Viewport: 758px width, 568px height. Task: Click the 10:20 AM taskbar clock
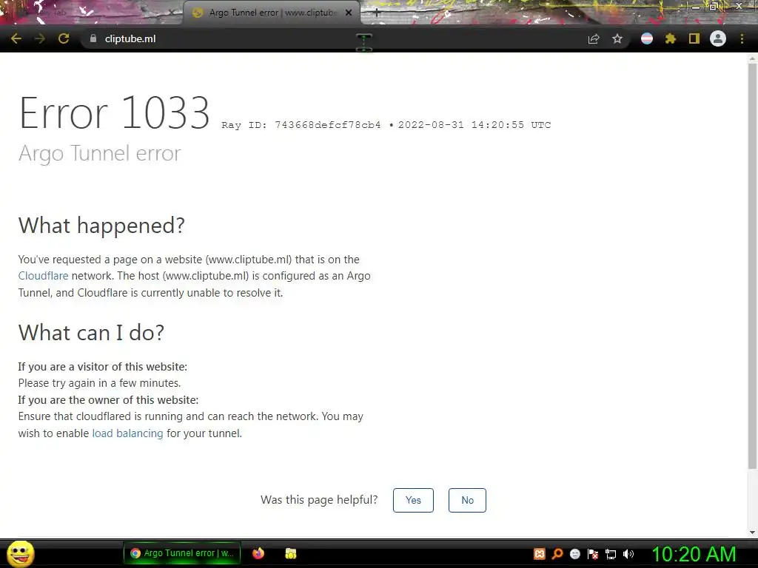pyautogui.click(x=694, y=554)
